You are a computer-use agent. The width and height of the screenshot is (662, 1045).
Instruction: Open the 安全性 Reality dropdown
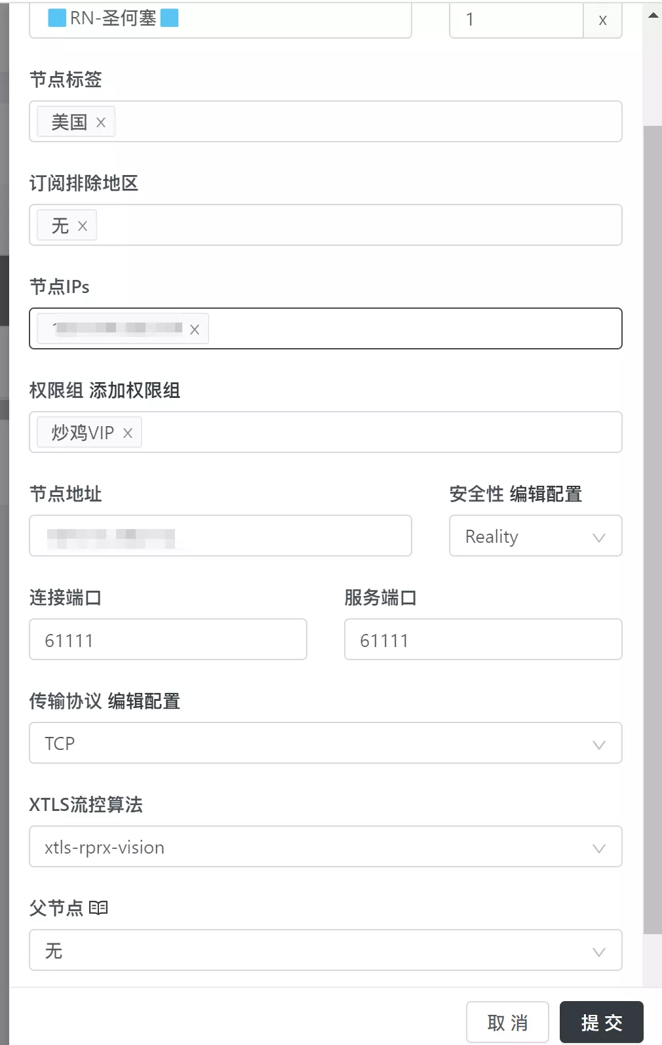point(534,536)
